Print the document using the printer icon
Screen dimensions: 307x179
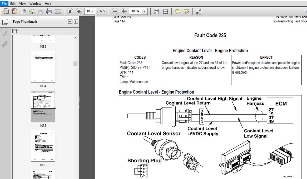(x=49, y=11)
